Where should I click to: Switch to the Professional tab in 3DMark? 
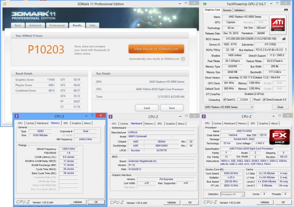pos(57,25)
